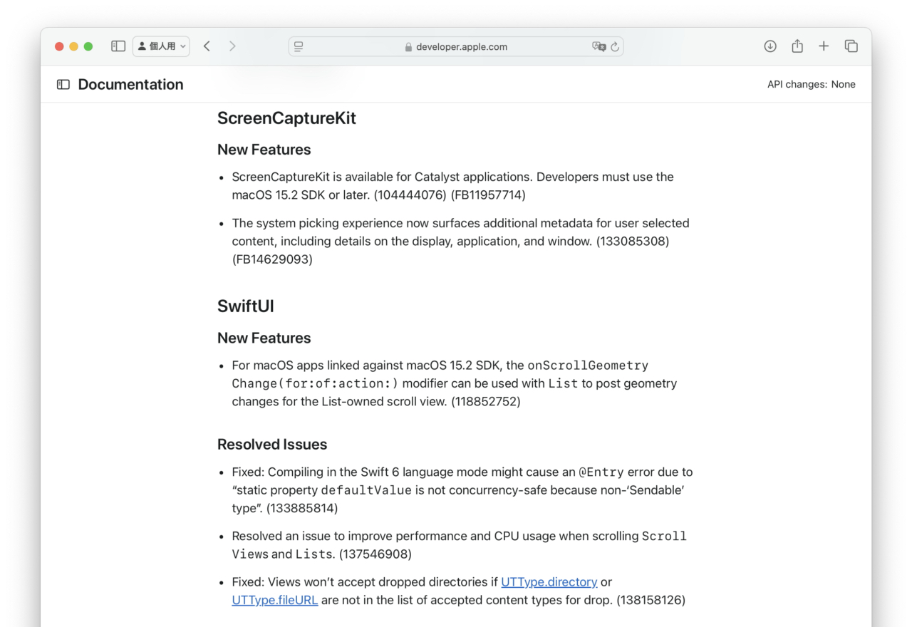
Task: Click the Documentation title link
Action: point(130,84)
